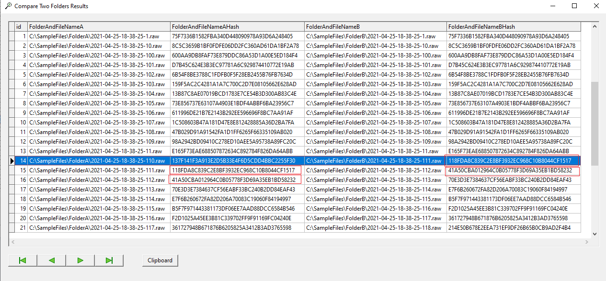Click the previous record arrow button

click(51, 260)
